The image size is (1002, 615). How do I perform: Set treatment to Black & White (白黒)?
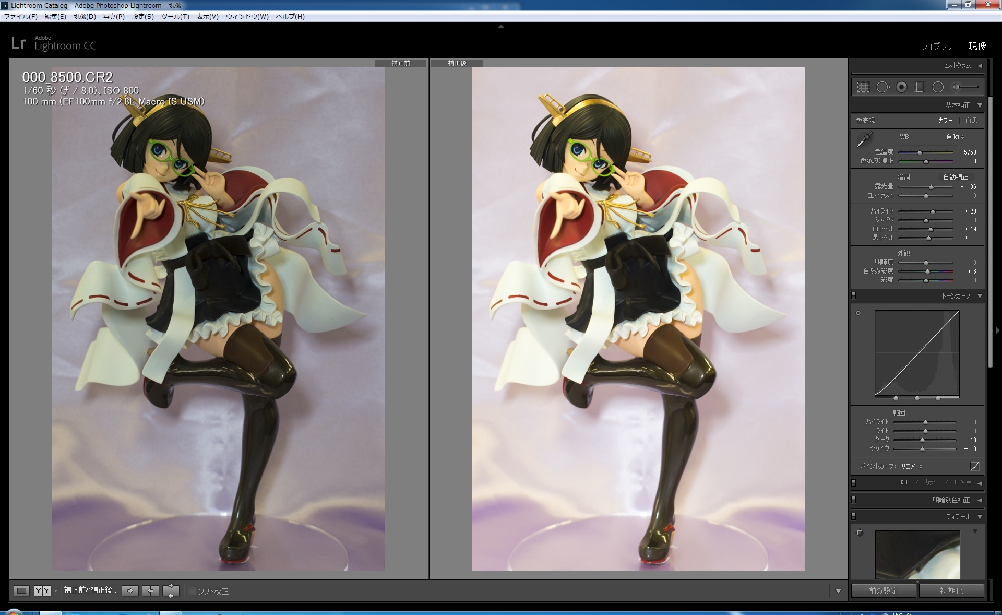[x=971, y=121]
